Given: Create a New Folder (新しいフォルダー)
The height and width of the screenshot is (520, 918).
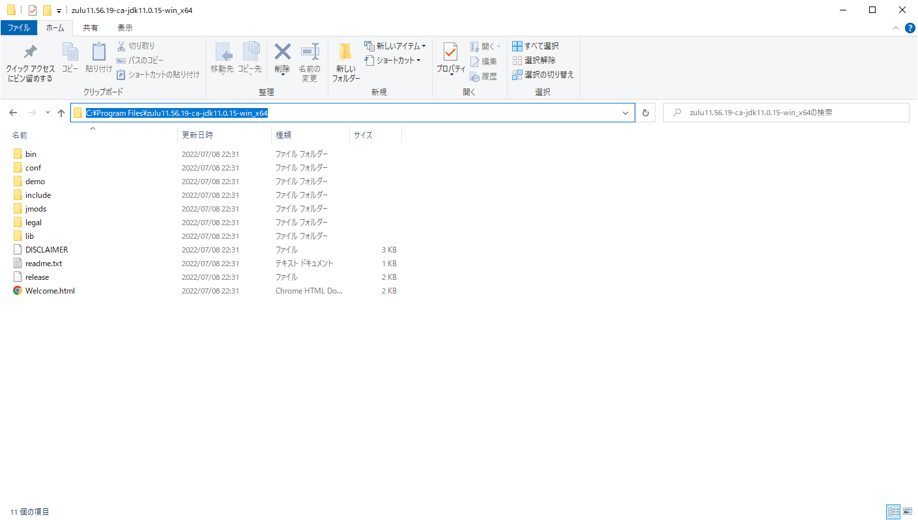Looking at the screenshot, I should [x=346, y=62].
